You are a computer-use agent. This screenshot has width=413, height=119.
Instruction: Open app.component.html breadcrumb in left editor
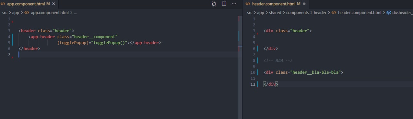click(x=50, y=13)
